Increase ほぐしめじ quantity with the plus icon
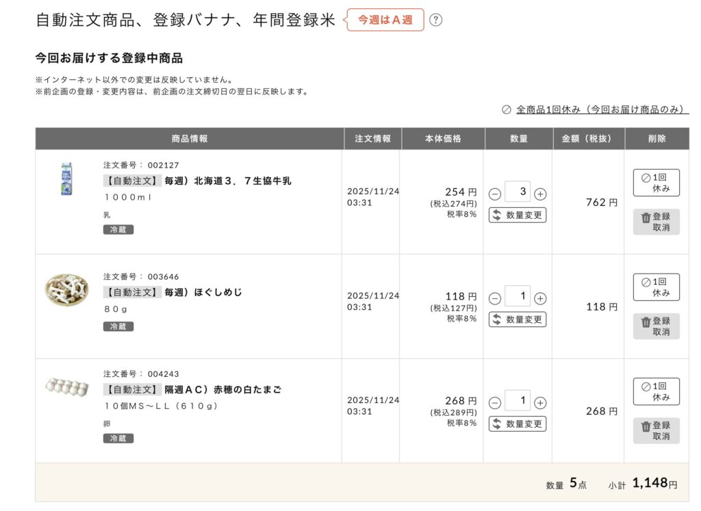The height and width of the screenshot is (511, 701). [x=539, y=298]
